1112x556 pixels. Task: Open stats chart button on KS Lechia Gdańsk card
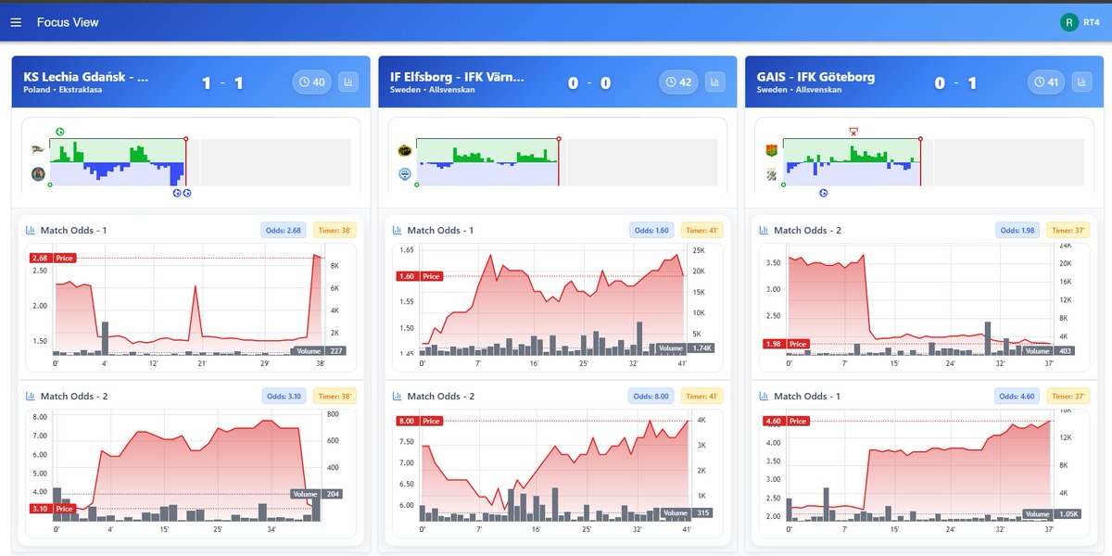pyautogui.click(x=348, y=82)
